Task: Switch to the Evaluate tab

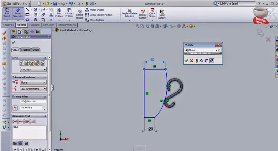Action: [x=34, y=25]
